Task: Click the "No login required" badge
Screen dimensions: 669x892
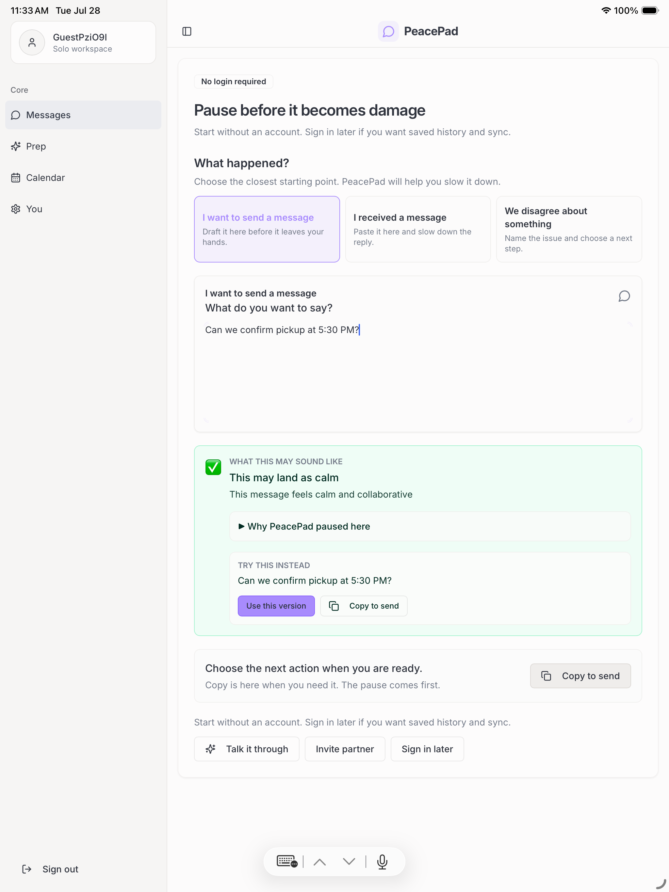Action: [x=234, y=81]
